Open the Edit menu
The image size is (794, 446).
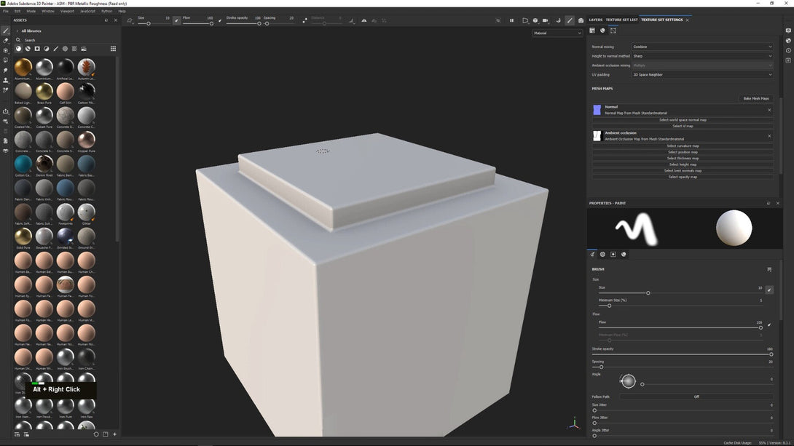[17, 11]
